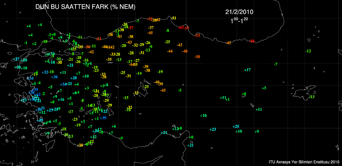Click the blue +32 humidity value
The image size is (342, 166).
[45, 72]
